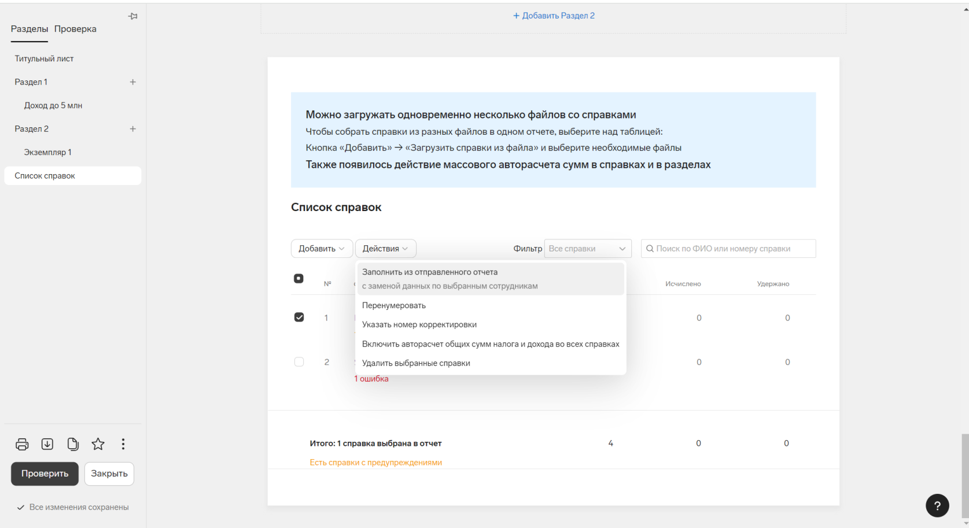Switch to the Проверка tab
Screen dimensions: 969x528
click(x=75, y=29)
